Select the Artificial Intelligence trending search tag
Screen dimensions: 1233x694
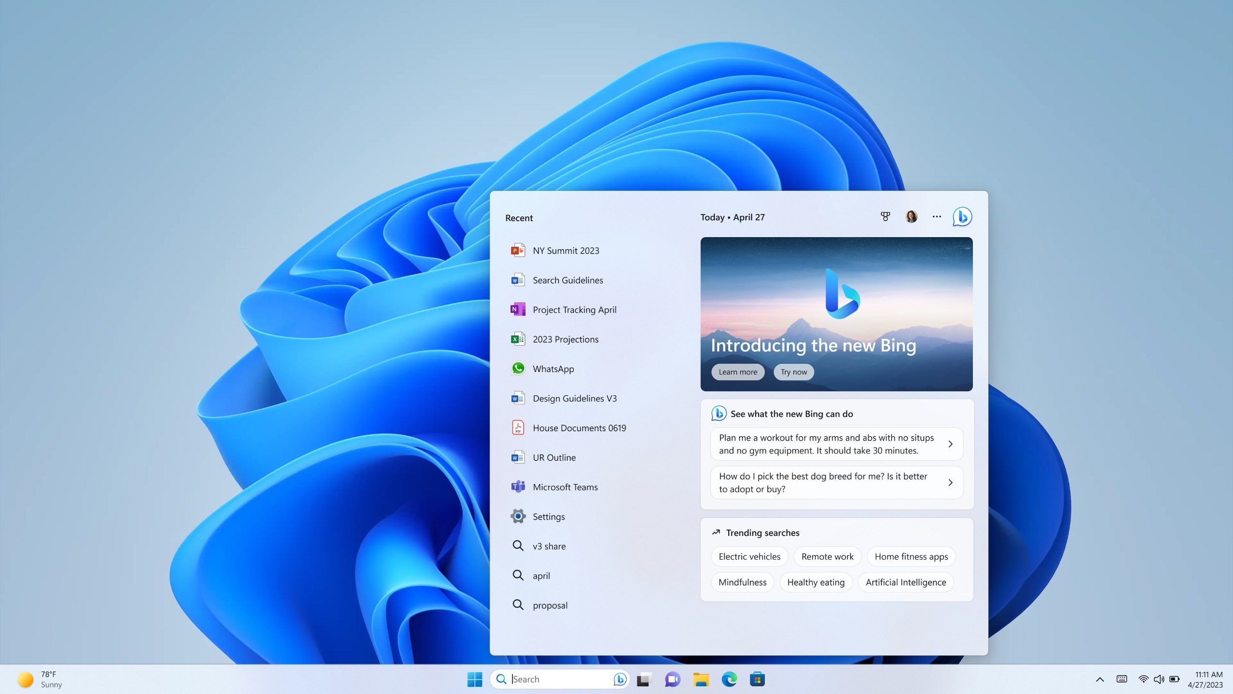(x=905, y=582)
